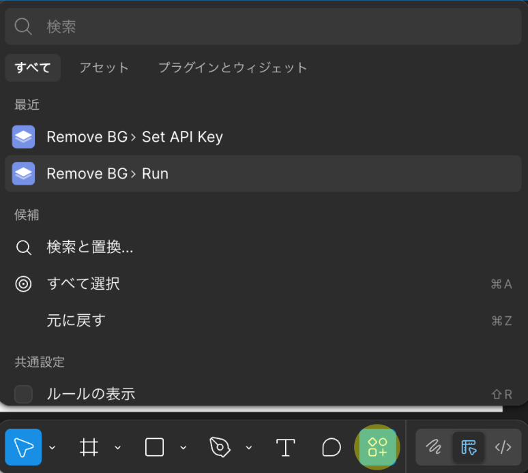Switch to the アセット tab
Screen dimensions: 528x473
(104, 67)
